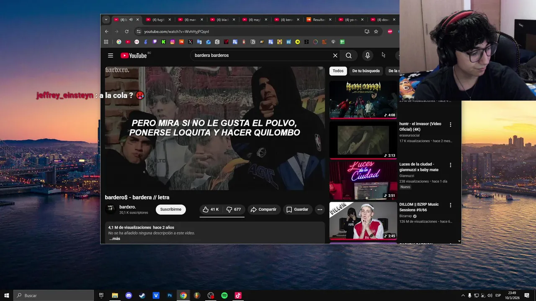
Task: Clear the YouTube search box text
Action: click(335, 56)
